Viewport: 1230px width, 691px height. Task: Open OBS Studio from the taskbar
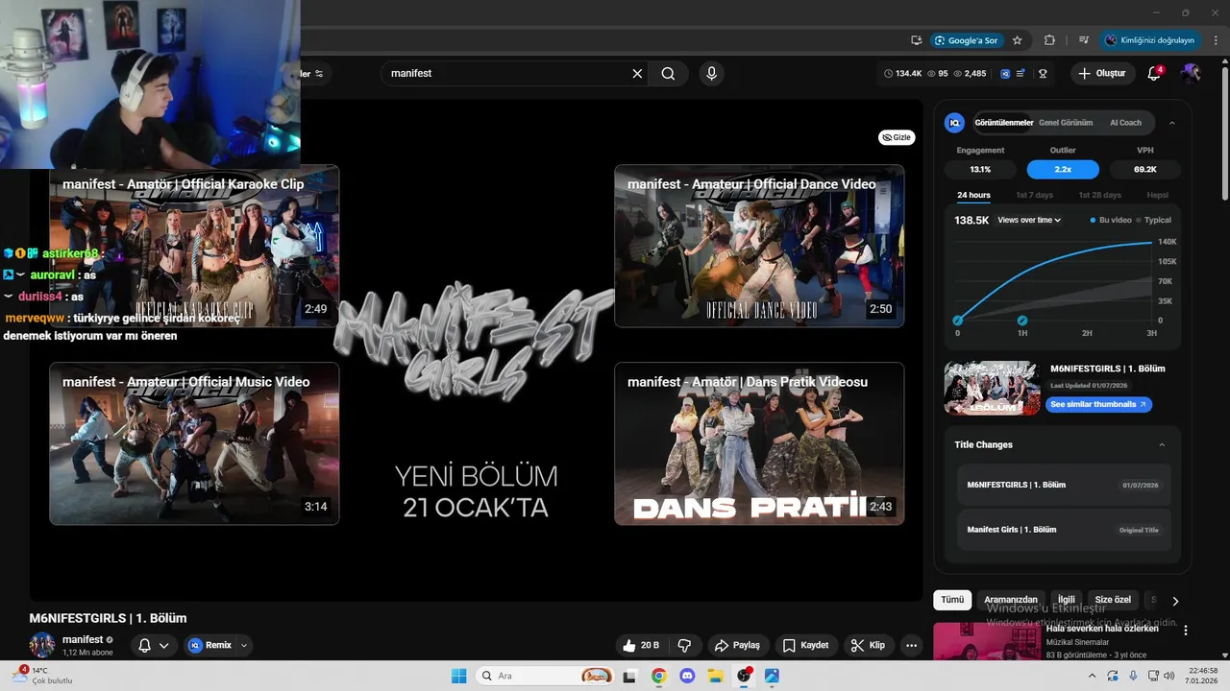(744, 676)
